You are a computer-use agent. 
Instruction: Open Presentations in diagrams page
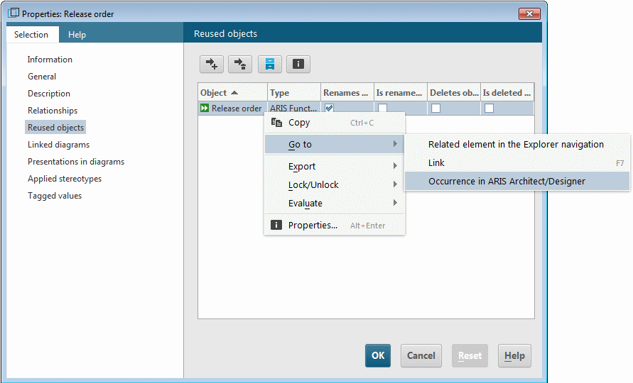tap(76, 162)
